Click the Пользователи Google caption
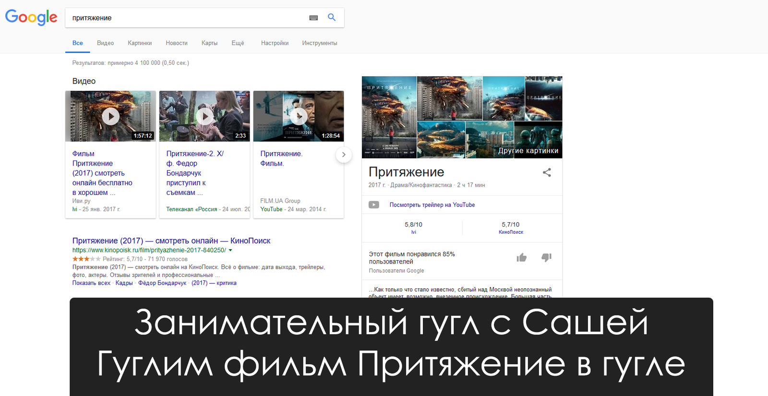Screen dimensions: 768x396 [396, 271]
